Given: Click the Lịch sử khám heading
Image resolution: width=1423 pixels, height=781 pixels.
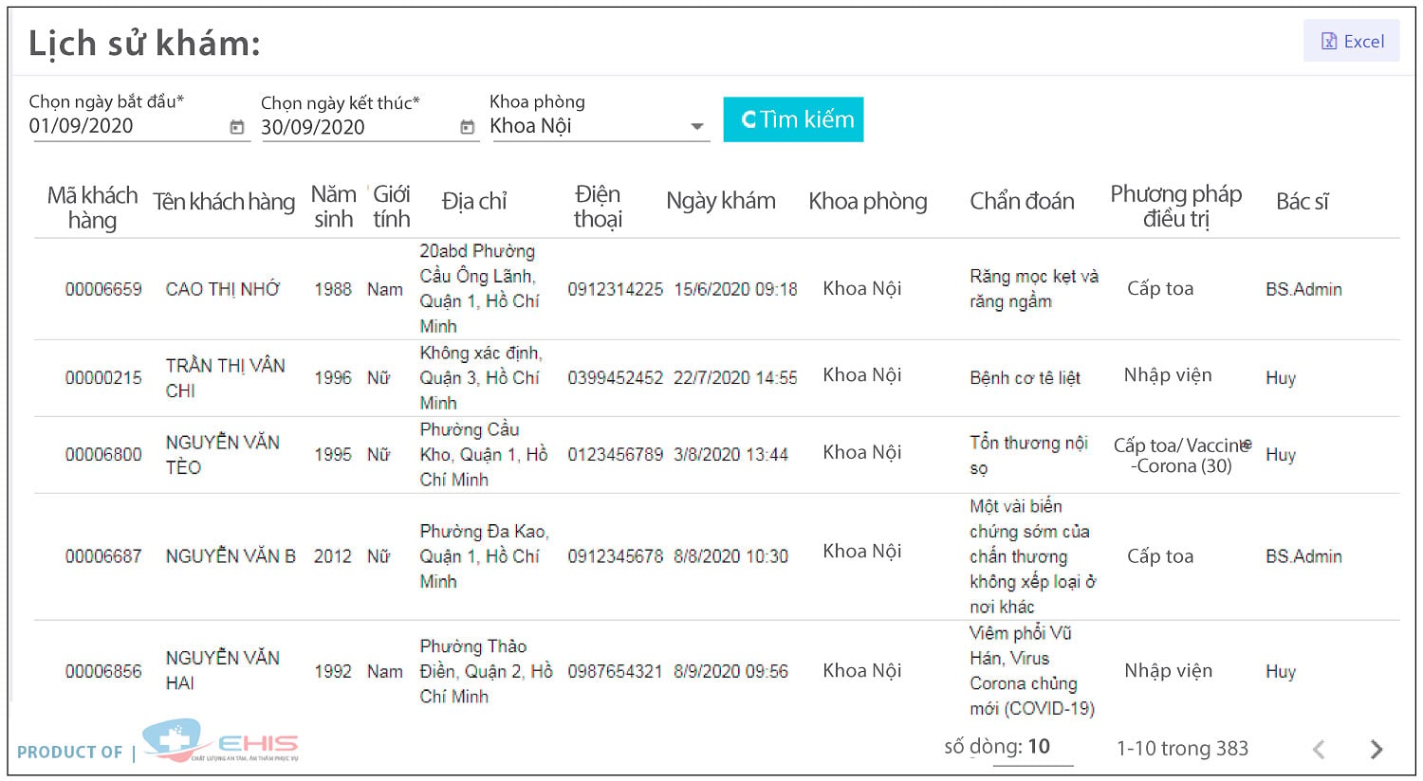Looking at the screenshot, I should point(144,44).
